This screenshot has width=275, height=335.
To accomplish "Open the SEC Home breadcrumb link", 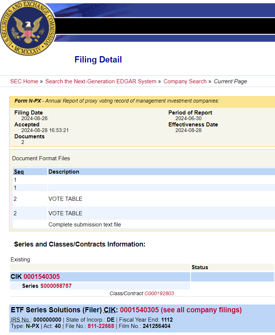I will tap(24, 81).
